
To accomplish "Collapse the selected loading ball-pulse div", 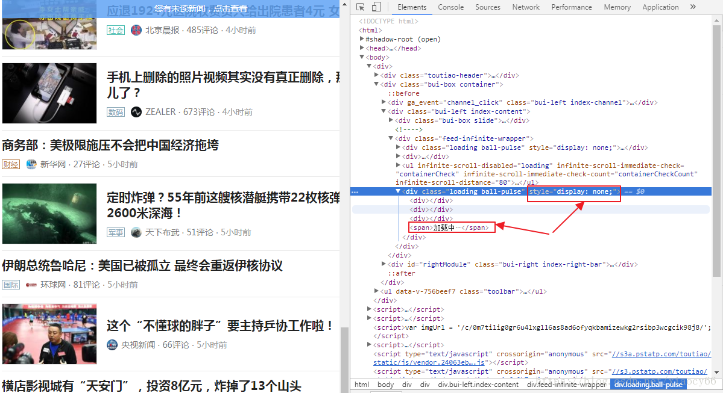I will pos(398,191).
